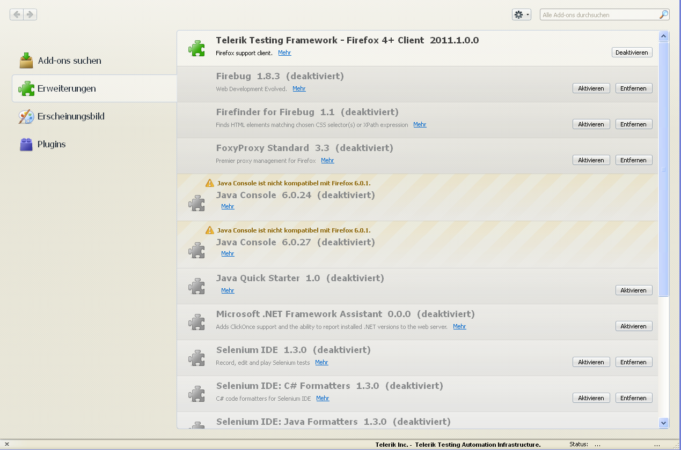Image resolution: width=681 pixels, height=450 pixels.
Task: Deactivate the Telerik Testing Framework extension
Action: point(632,52)
